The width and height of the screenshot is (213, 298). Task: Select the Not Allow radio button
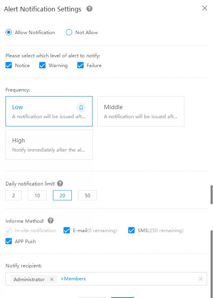pyautogui.click(x=69, y=32)
